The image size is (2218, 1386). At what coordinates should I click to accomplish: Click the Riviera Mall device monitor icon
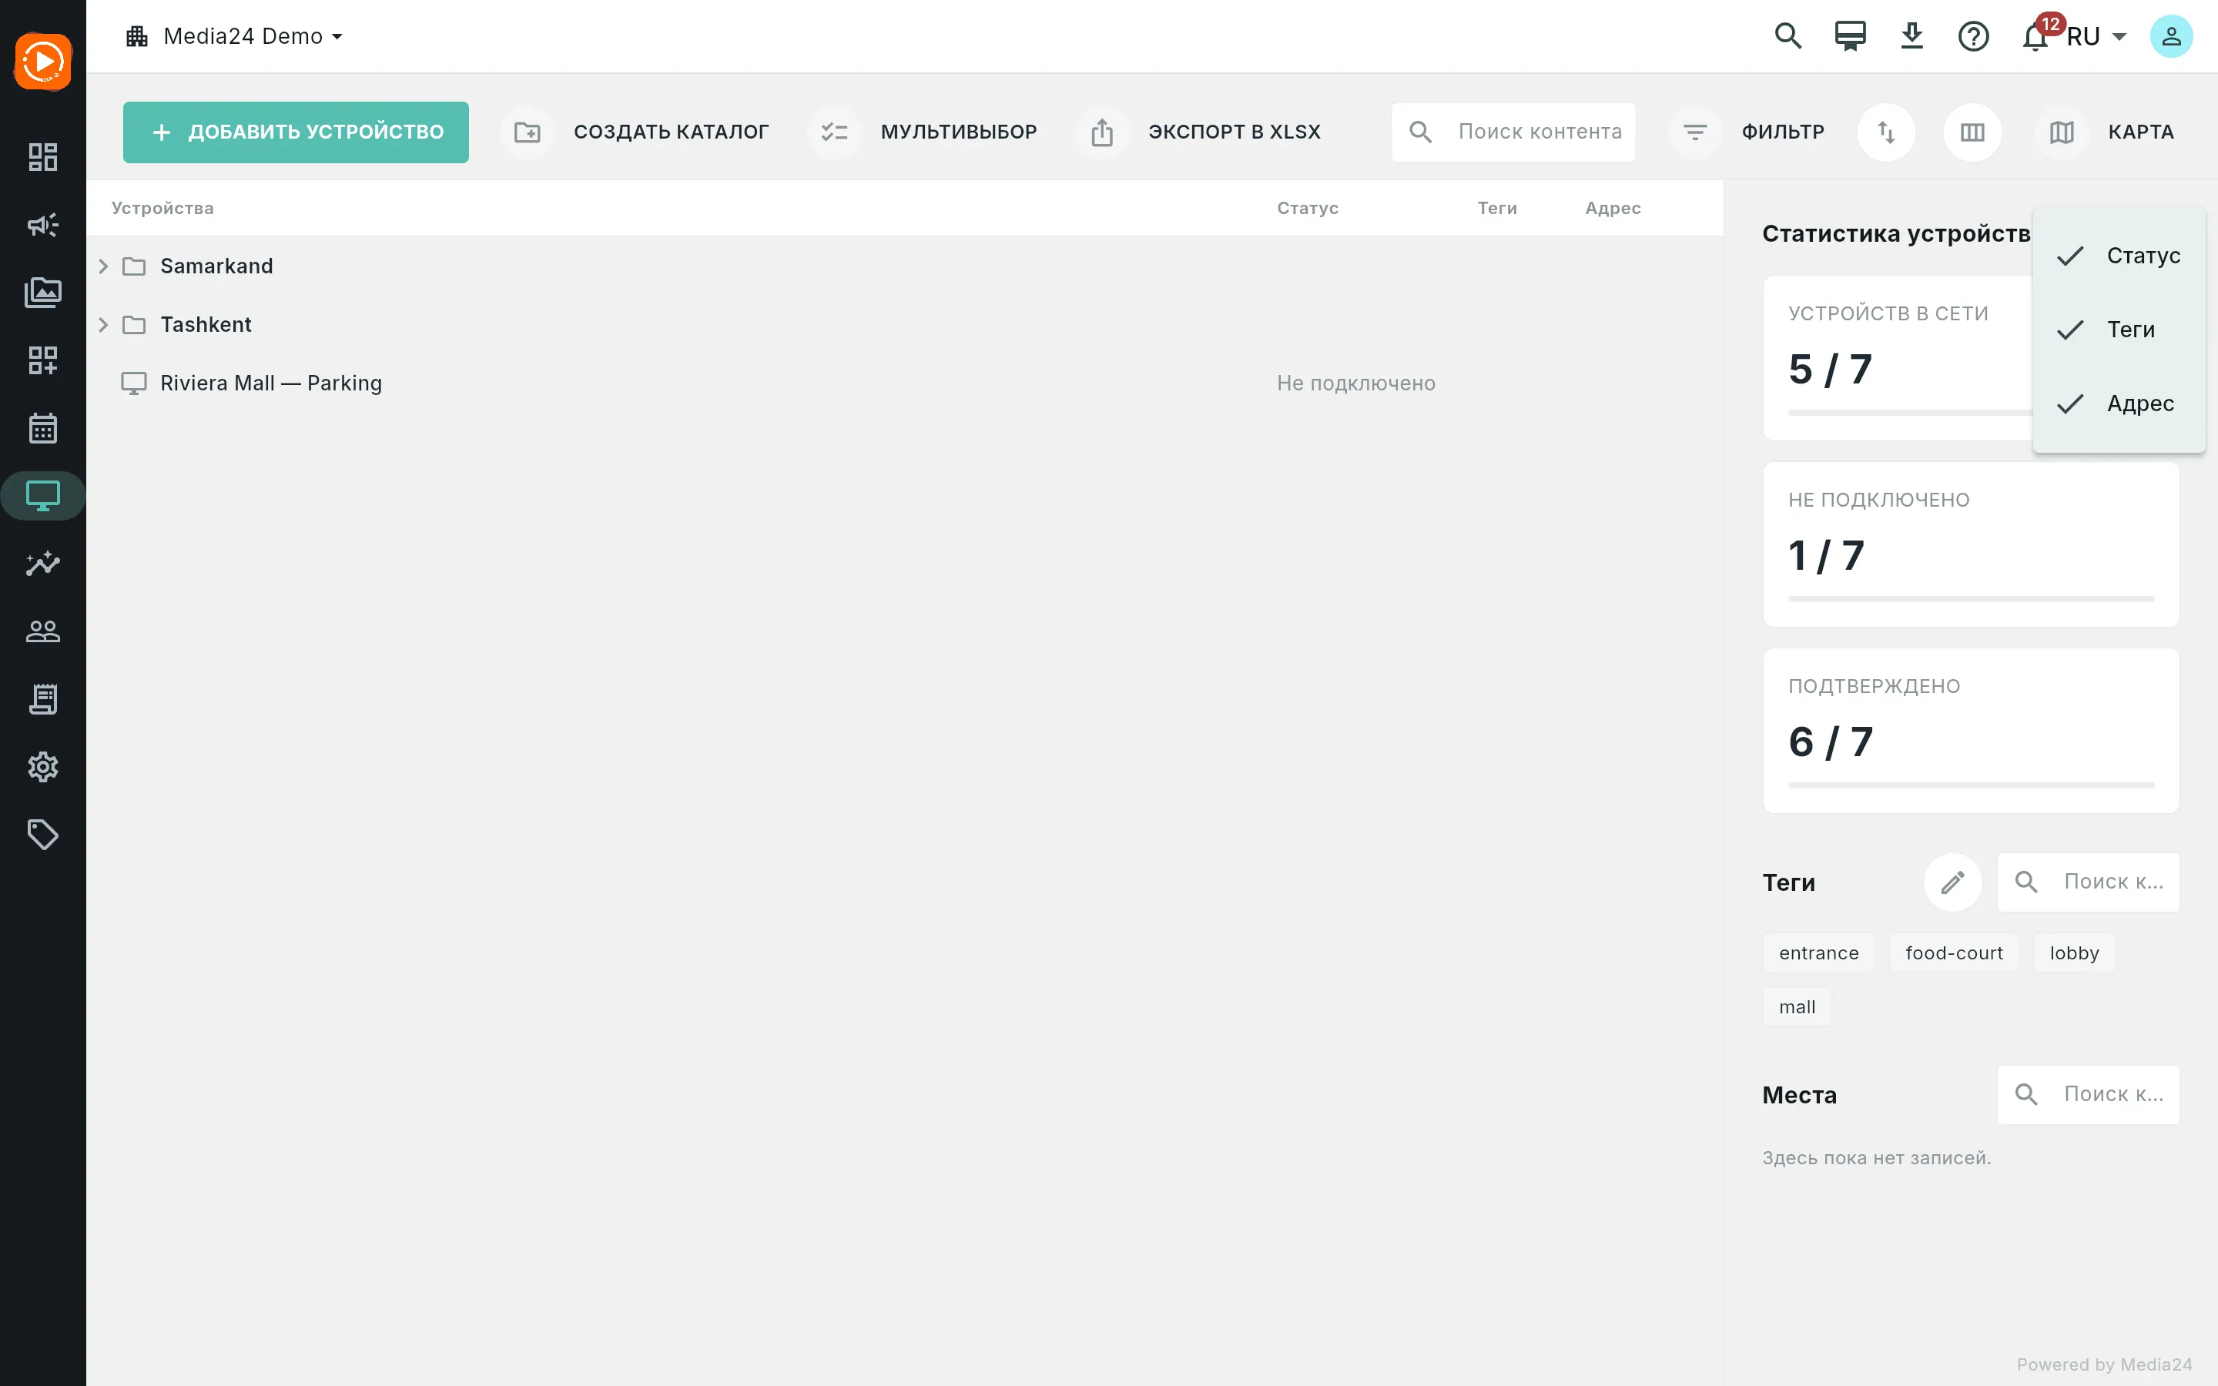pyautogui.click(x=134, y=383)
